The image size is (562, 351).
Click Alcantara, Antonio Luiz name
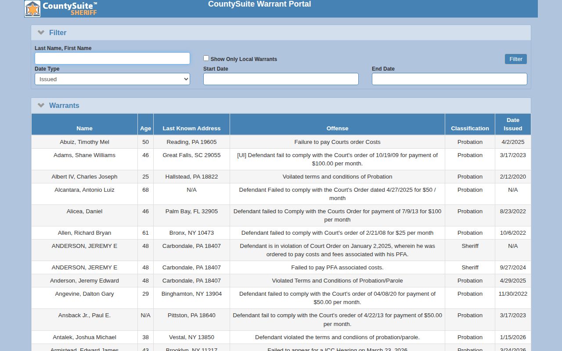point(84,190)
